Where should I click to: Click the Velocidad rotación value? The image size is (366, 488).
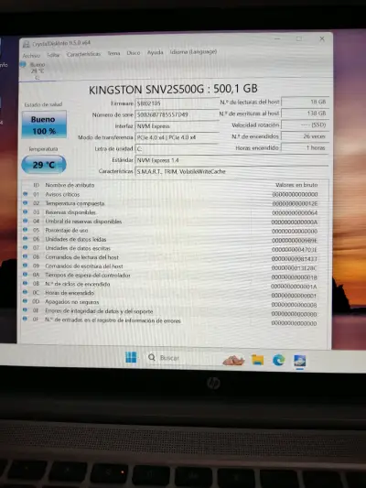(305, 125)
